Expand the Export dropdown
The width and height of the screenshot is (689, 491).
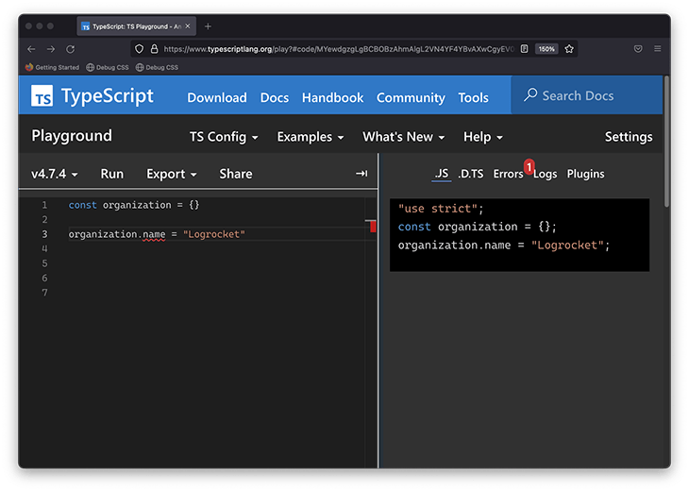click(x=172, y=174)
